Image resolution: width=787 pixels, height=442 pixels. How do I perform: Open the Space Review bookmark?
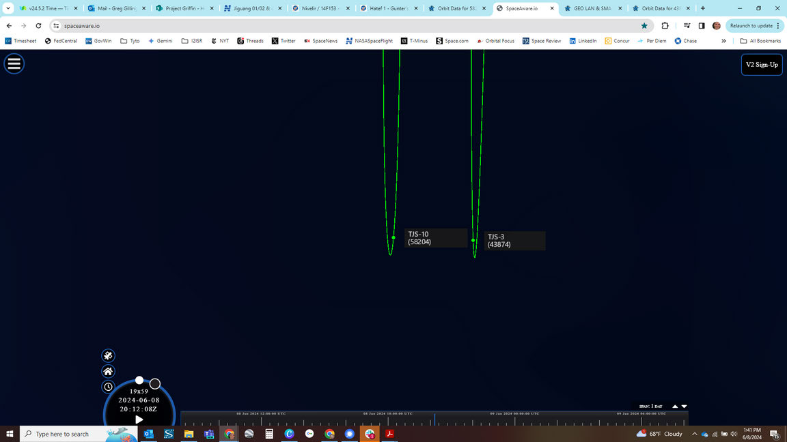(542, 41)
